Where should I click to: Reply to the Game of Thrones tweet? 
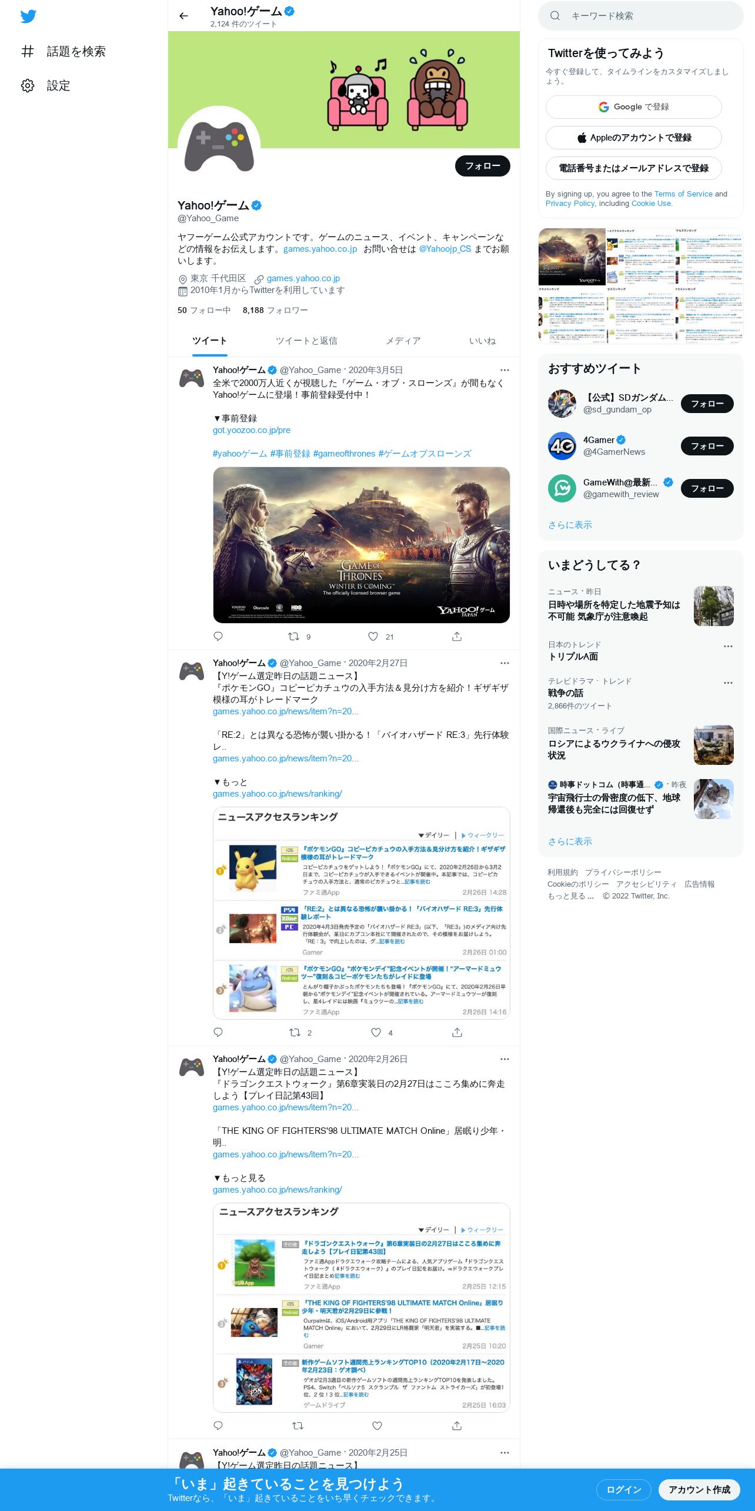(x=218, y=637)
